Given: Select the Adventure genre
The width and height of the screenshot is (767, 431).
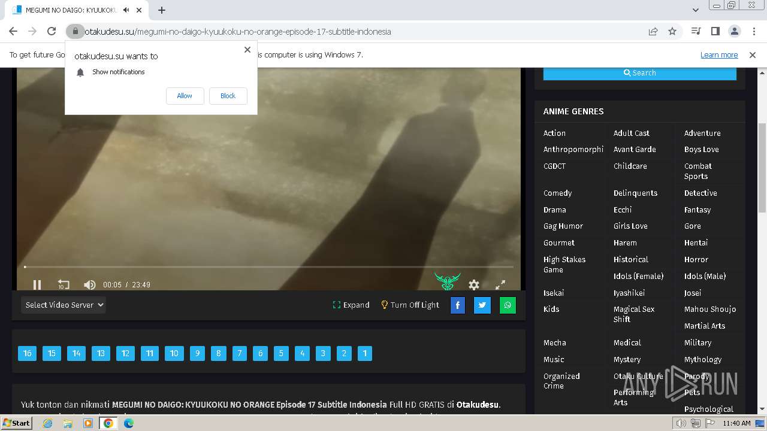Looking at the screenshot, I should (702, 133).
